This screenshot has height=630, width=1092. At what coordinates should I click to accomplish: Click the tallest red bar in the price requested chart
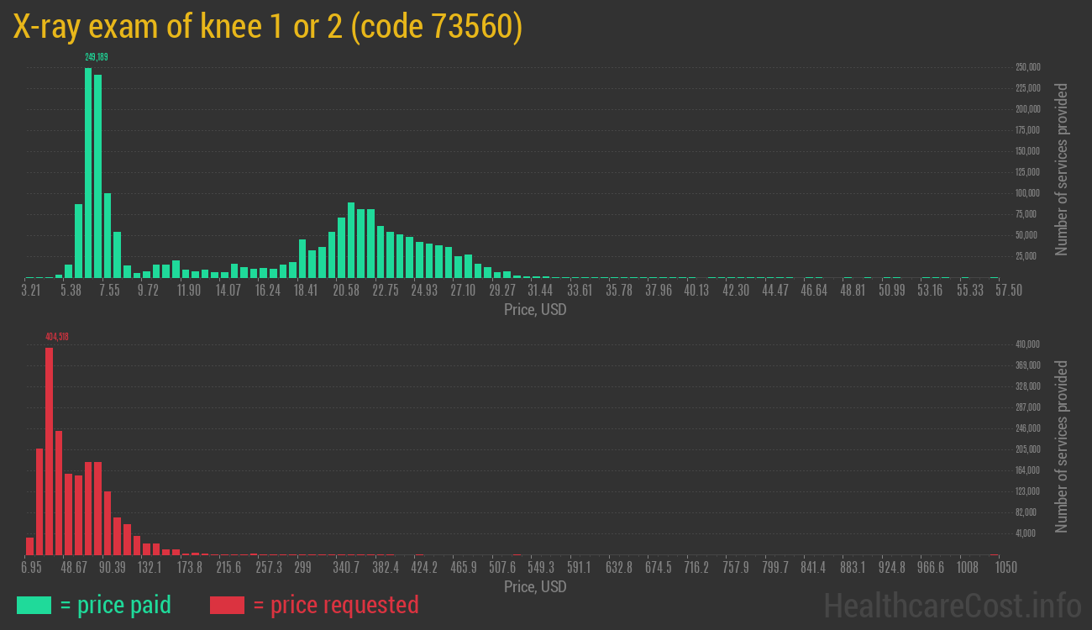pos(49,451)
